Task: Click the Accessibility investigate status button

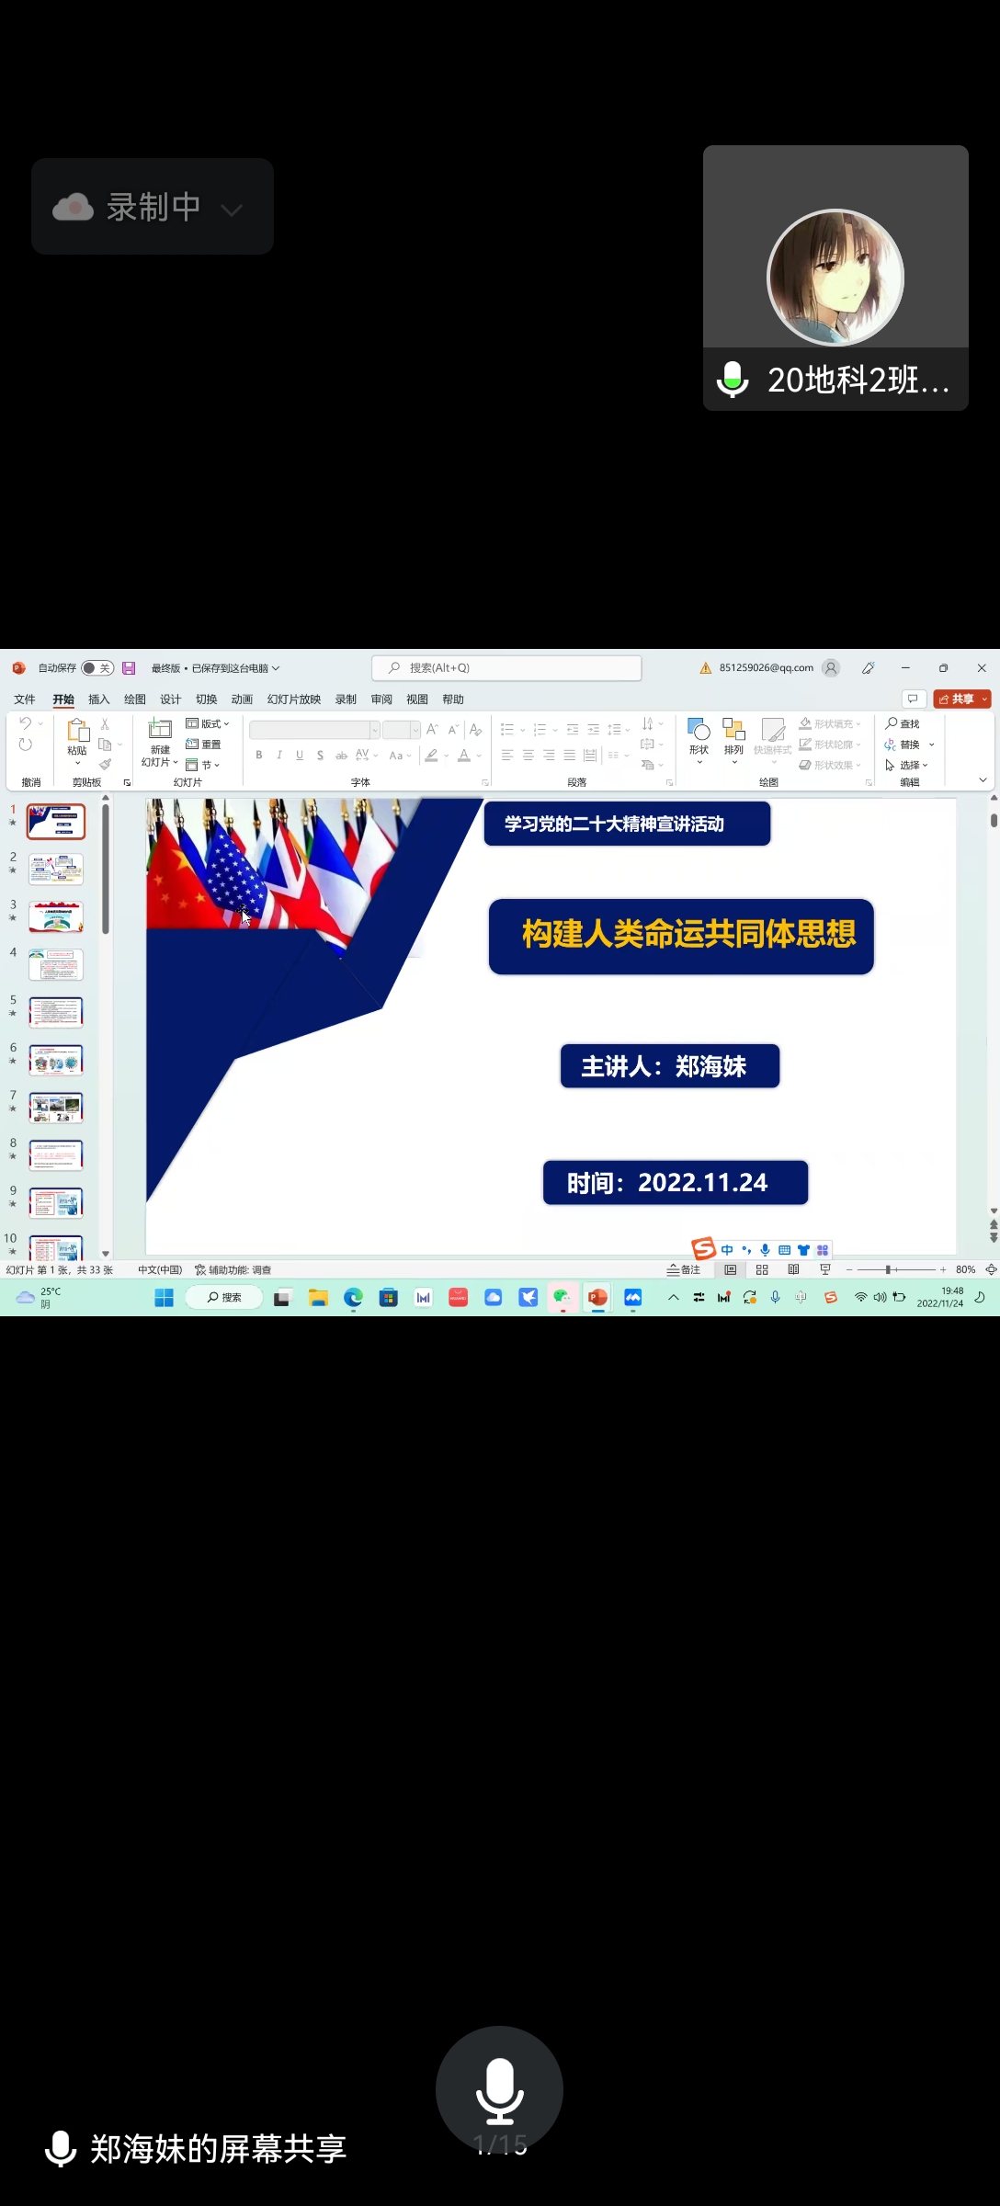Action: (x=233, y=1270)
